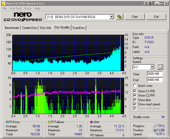The width and height of the screenshot is (170, 139).
Task: Click the Nero app icon in title bar
Action: pyautogui.click(x=3, y=3)
